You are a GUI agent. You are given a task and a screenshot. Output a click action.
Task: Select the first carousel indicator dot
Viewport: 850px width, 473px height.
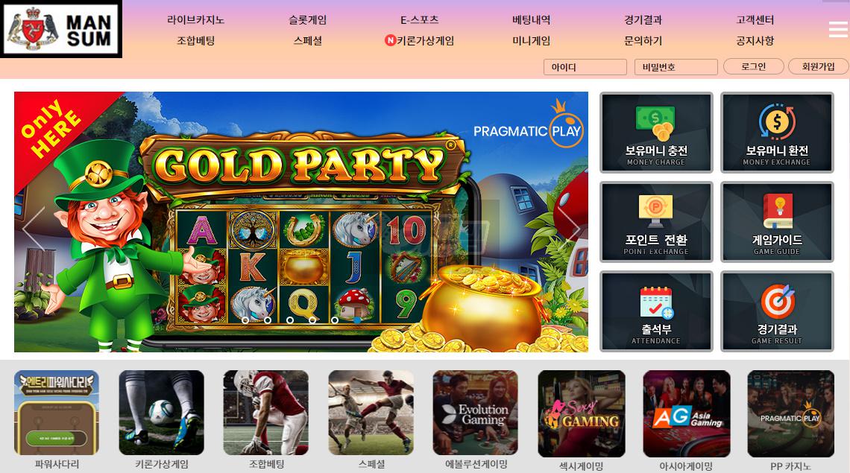coord(245,320)
